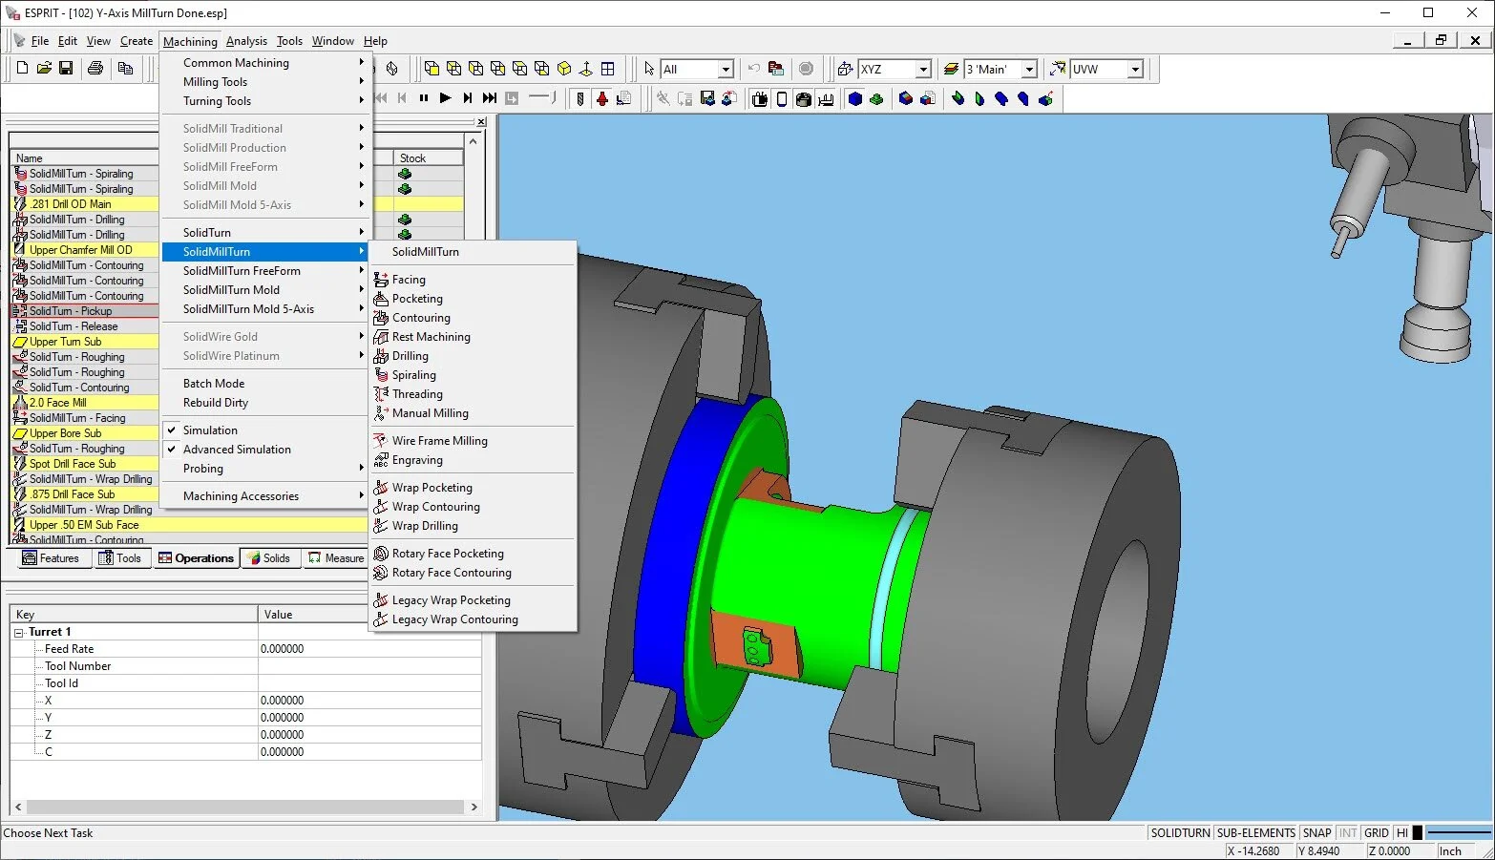This screenshot has width=1495, height=860.
Task: Open the All selection filter dropdown
Action: (726, 70)
